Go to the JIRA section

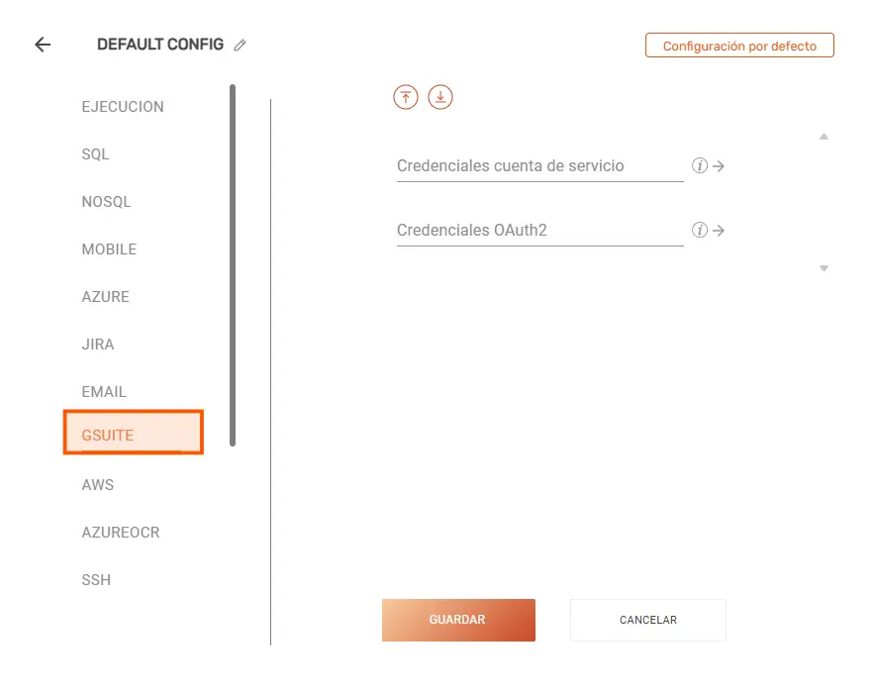98,345
